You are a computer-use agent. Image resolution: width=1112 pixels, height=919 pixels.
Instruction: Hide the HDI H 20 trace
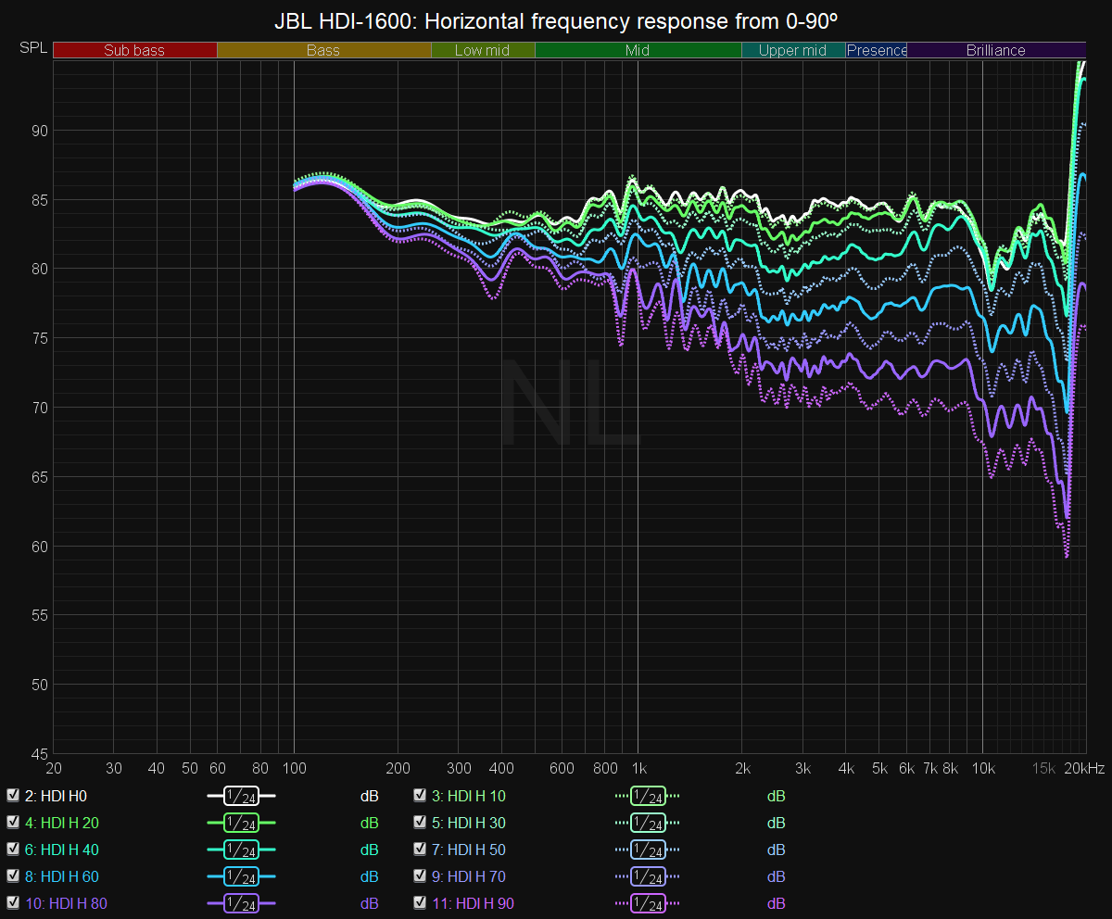(x=13, y=822)
